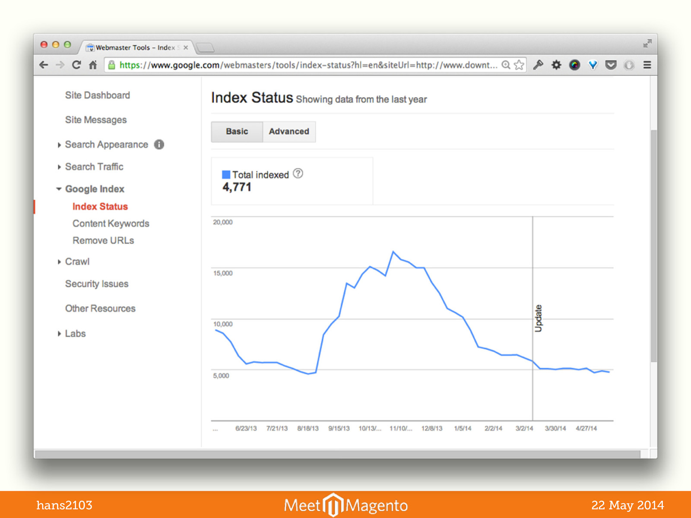Open a new browser tab
Image resolution: width=691 pixels, height=518 pixels.
pos(205,47)
